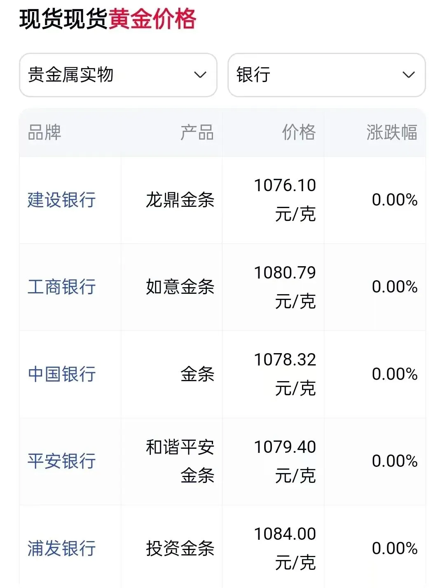Open 浦发银行 brand link
Image resolution: width=445 pixels, height=588 pixels.
[62, 548]
